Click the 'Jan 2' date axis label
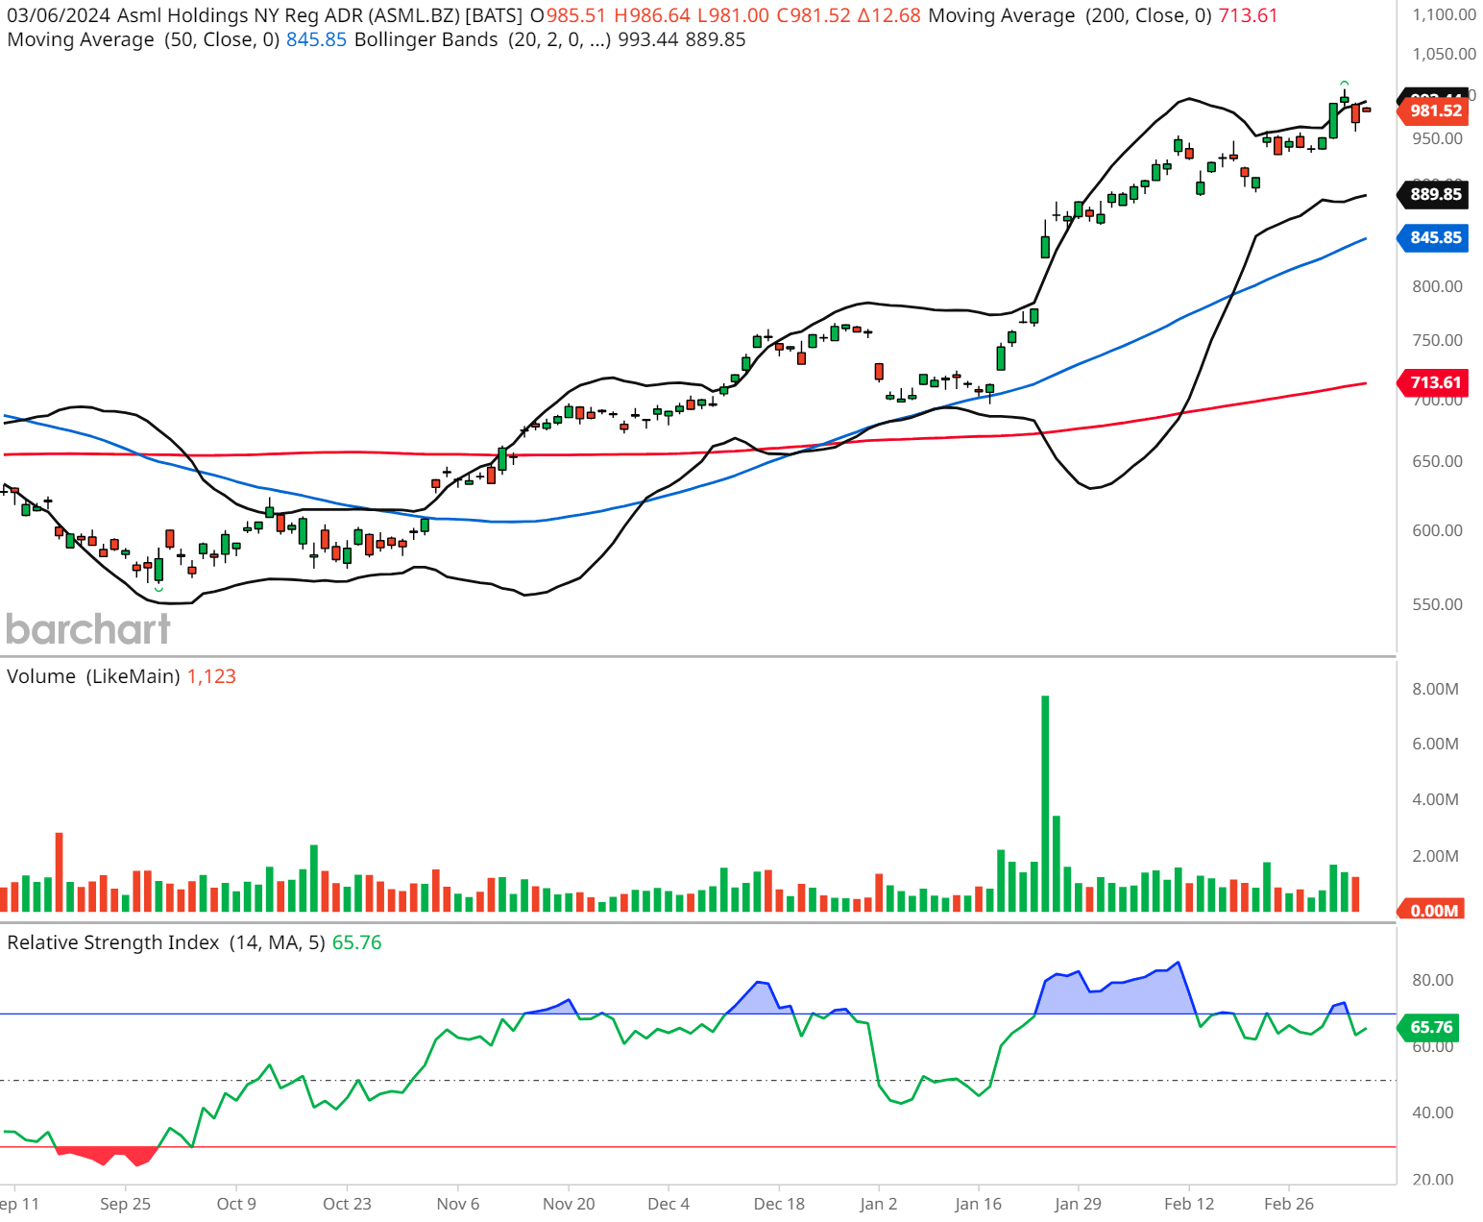1483x1222 pixels. (879, 1204)
